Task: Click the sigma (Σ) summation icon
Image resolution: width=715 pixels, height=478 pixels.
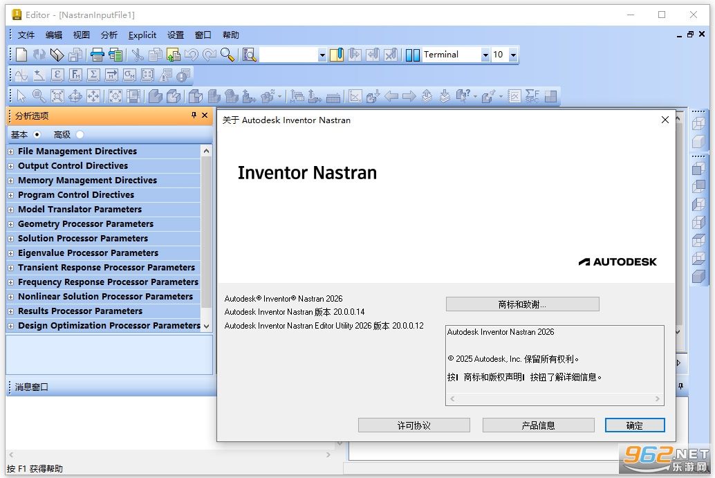Action: [x=93, y=75]
